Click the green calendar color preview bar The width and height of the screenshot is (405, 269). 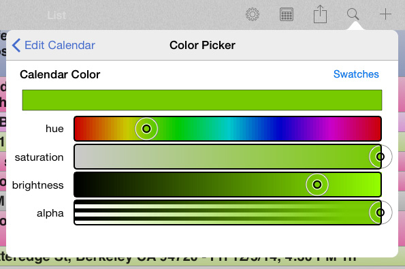click(x=202, y=100)
